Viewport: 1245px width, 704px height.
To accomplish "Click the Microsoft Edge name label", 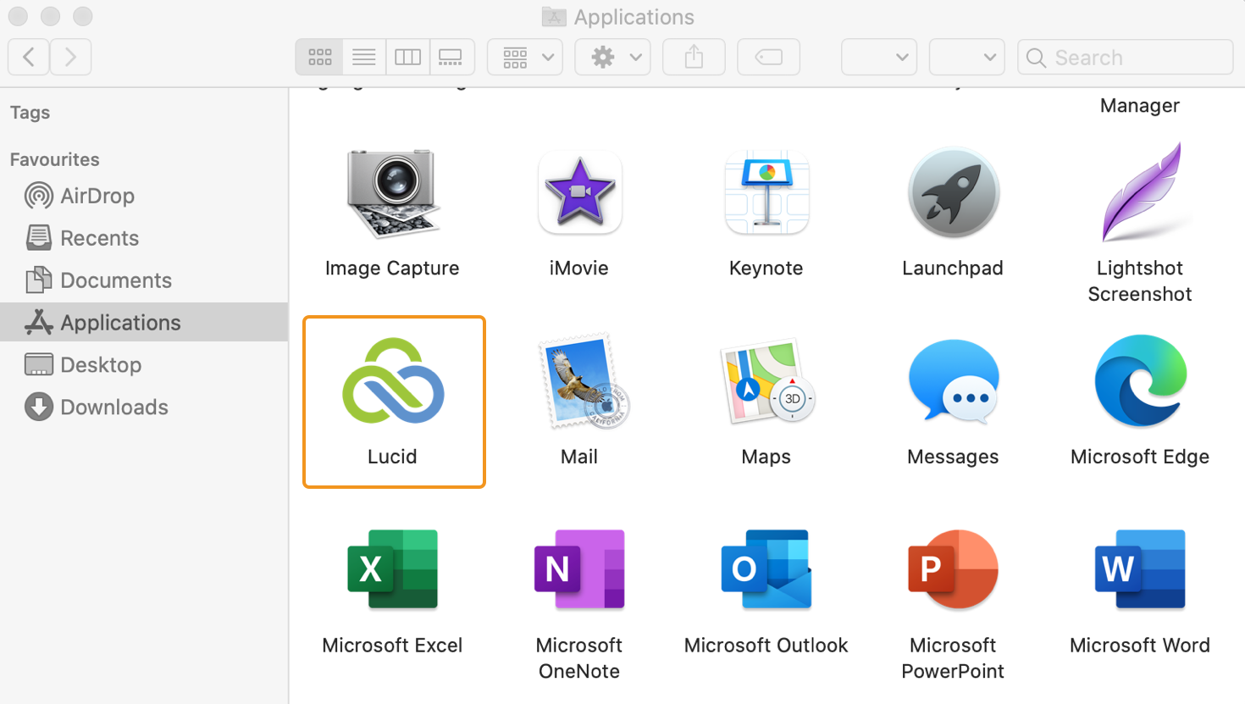I will (1140, 457).
